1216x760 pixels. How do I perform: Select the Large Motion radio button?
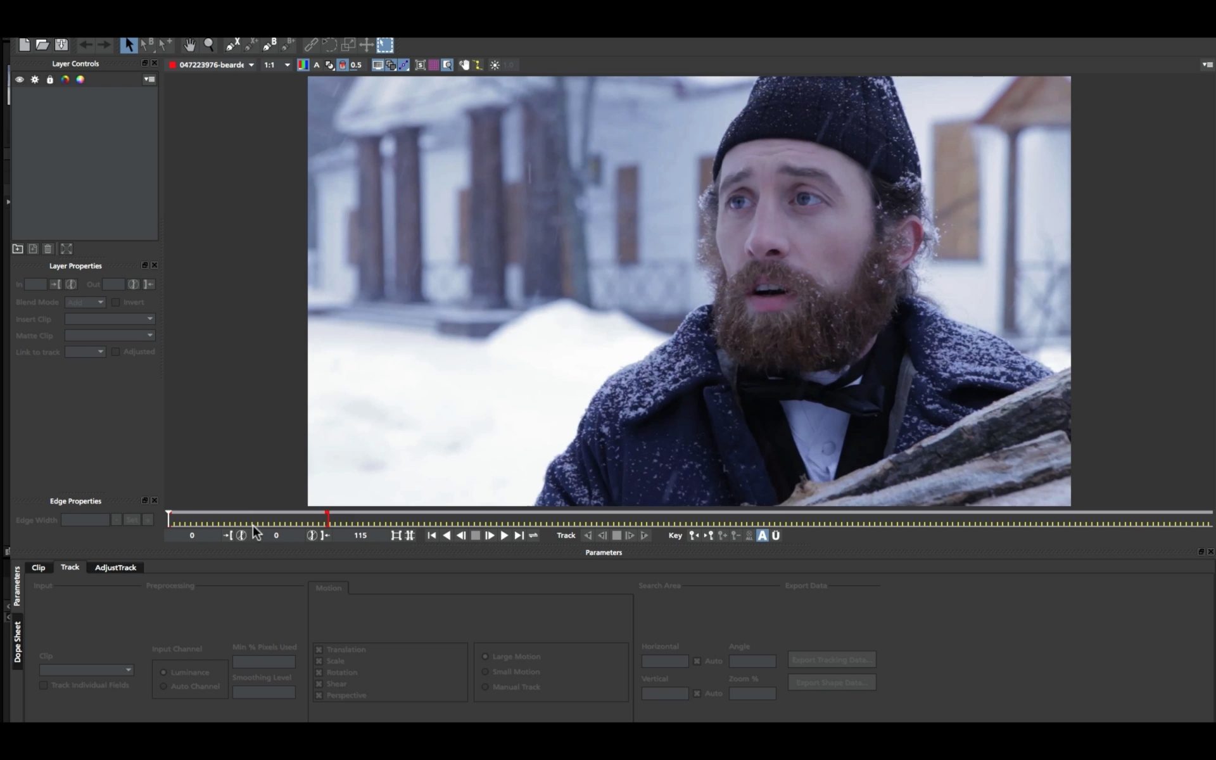485,657
